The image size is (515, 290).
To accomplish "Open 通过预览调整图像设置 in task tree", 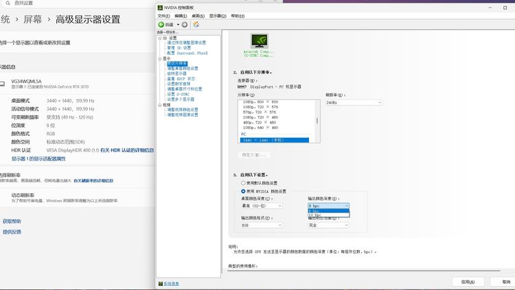I will click(x=186, y=43).
